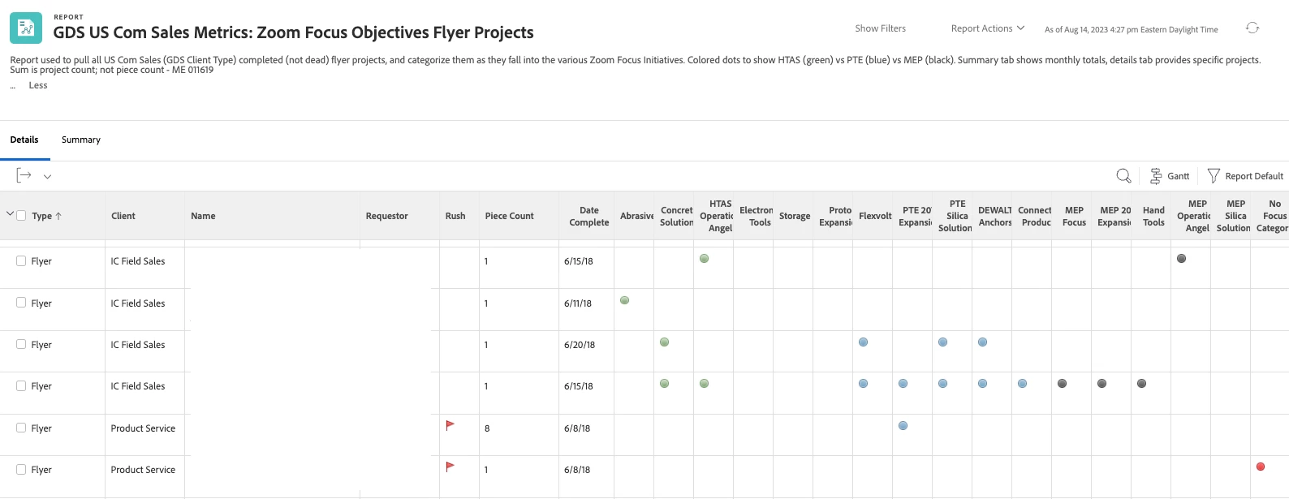Open the Gantt view button
Screen dimensions: 1289x499
pyautogui.click(x=1170, y=176)
